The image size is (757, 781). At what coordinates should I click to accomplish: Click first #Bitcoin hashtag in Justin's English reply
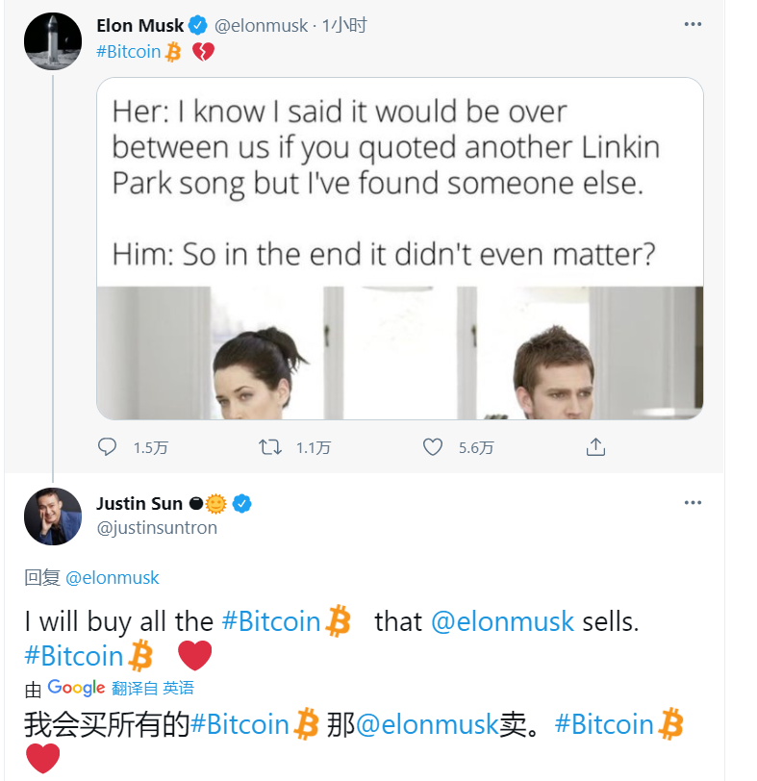click(270, 621)
